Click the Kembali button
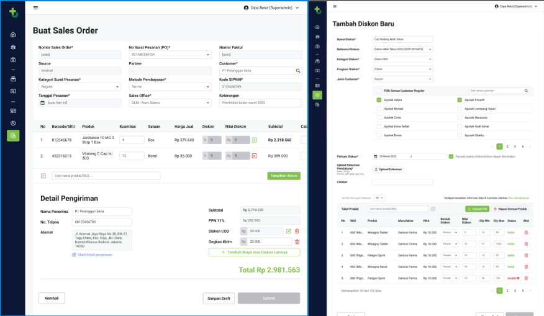Image resolution: width=544 pixels, height=316 pixels. tap(52, 299)
